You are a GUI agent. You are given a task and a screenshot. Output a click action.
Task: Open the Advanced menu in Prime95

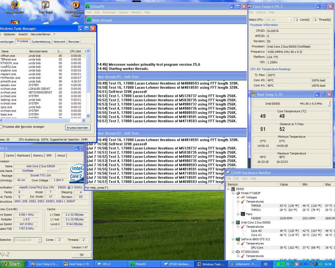109,12
